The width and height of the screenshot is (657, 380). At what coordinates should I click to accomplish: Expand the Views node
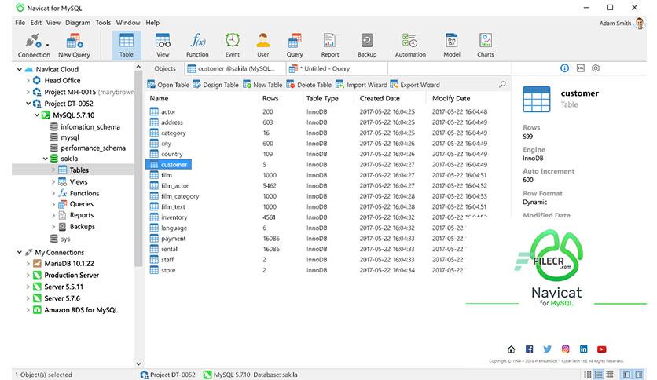[53, 181]
